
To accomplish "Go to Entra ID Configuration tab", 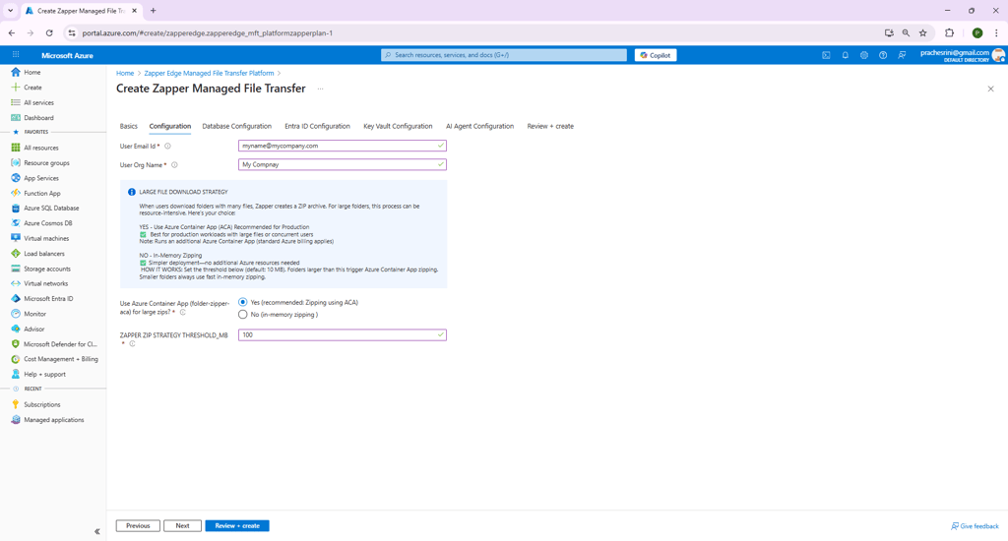I will (318, 126).
